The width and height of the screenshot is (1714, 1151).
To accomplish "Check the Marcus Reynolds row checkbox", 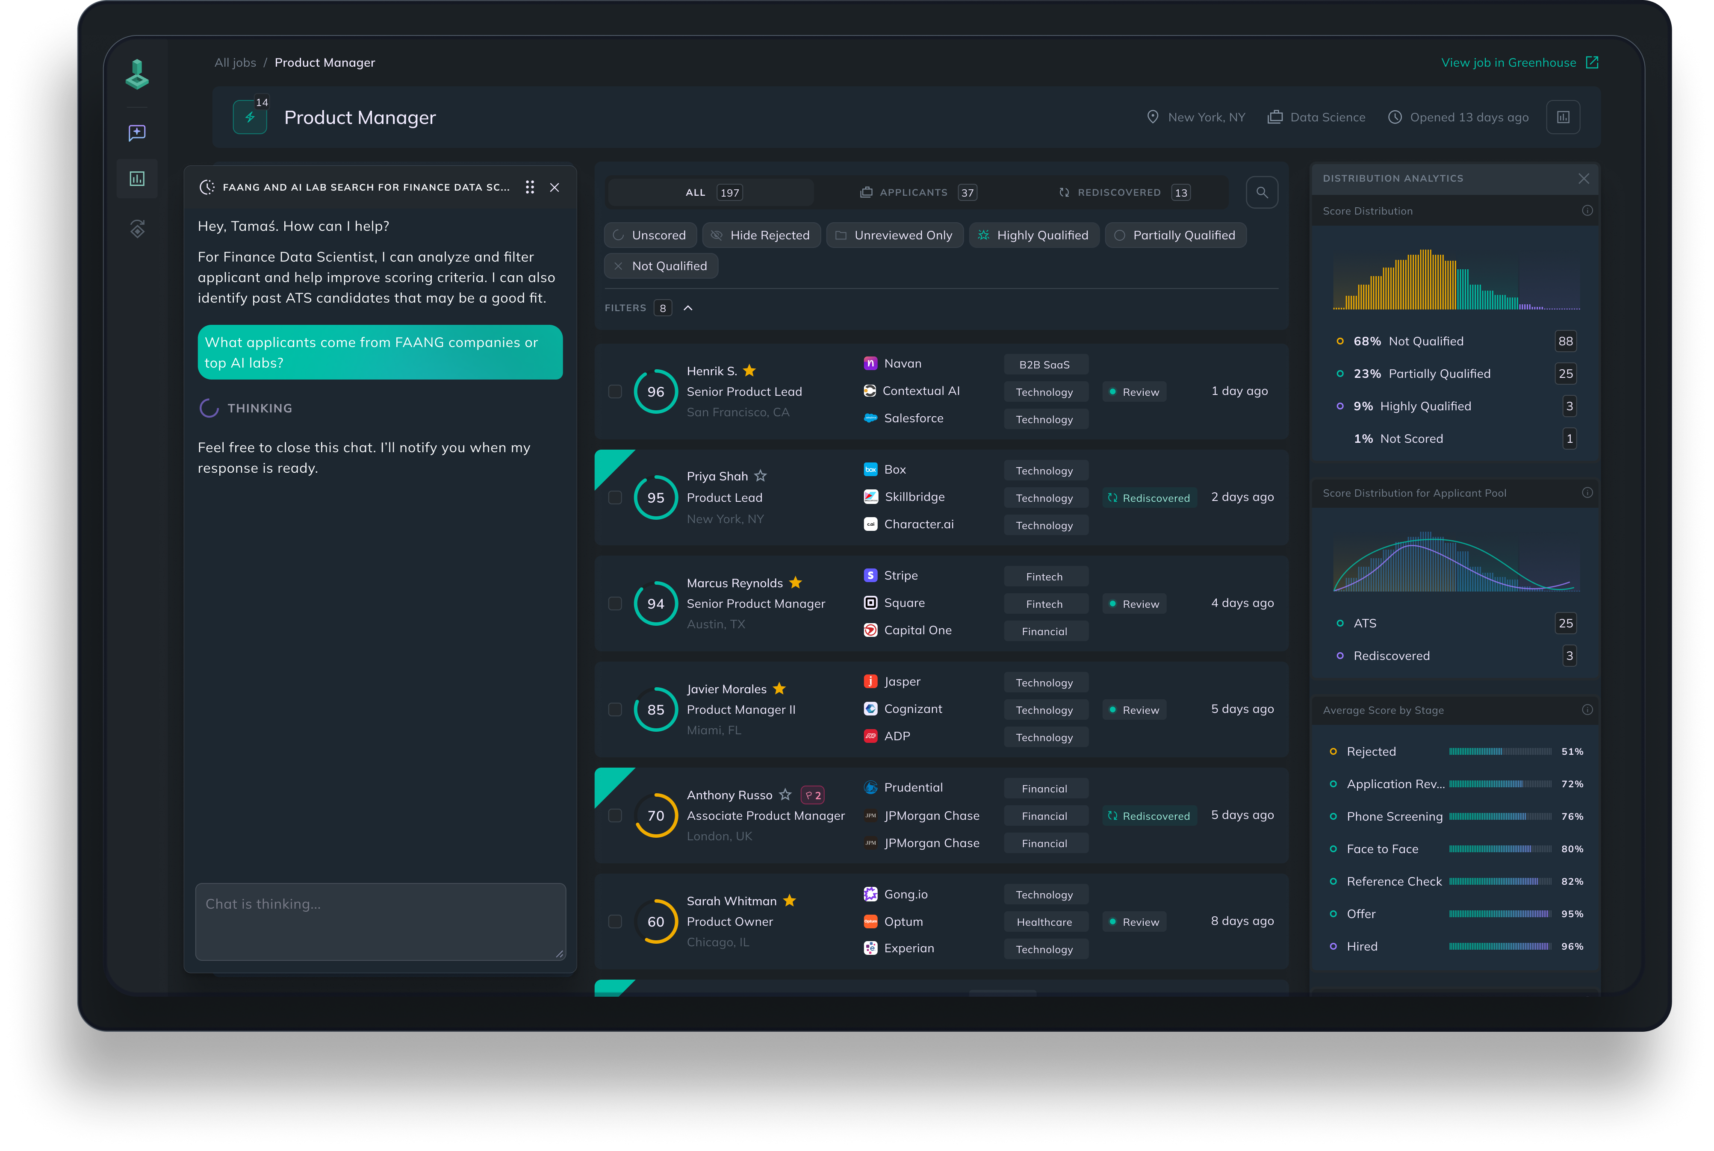I will [x=615, y=603].
